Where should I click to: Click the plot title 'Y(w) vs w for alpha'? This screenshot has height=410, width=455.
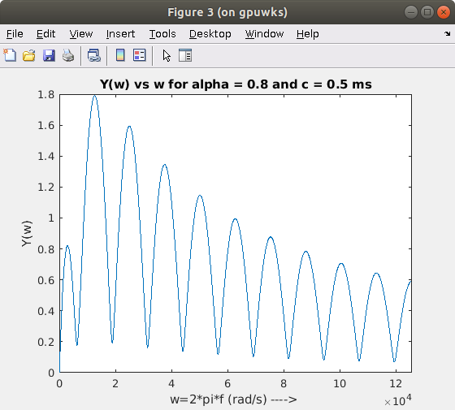pos(236,84)
